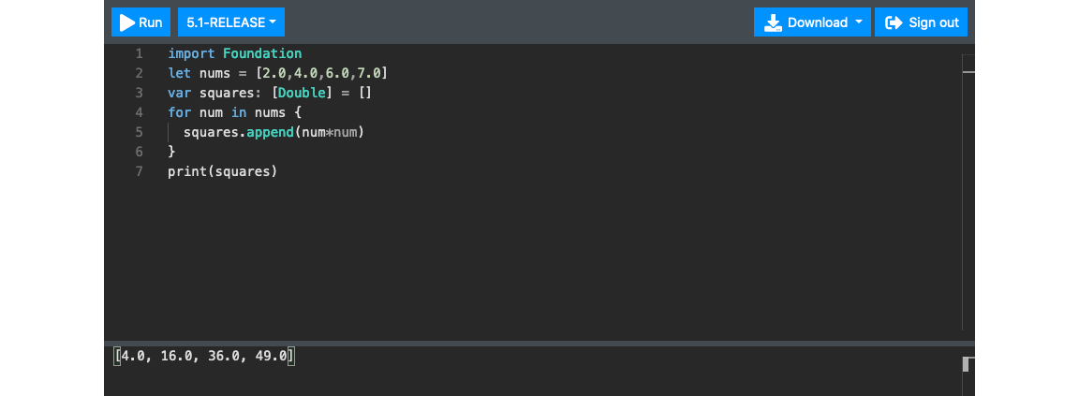The width and height of the screenshot is (1079, 396).
Task: Click the Run play triangle icon
Action: tap(127, 22)
